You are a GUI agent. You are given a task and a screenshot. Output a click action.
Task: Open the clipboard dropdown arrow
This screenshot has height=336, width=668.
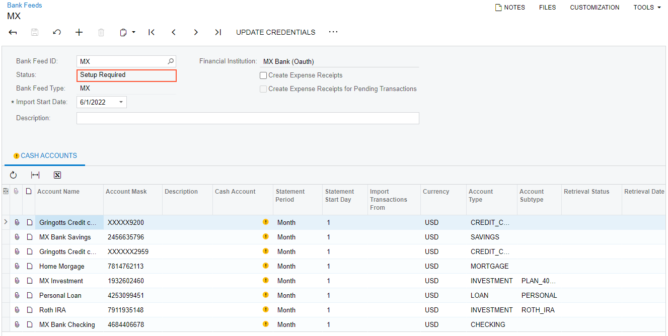pyautogui.click(x=134, y=32)
